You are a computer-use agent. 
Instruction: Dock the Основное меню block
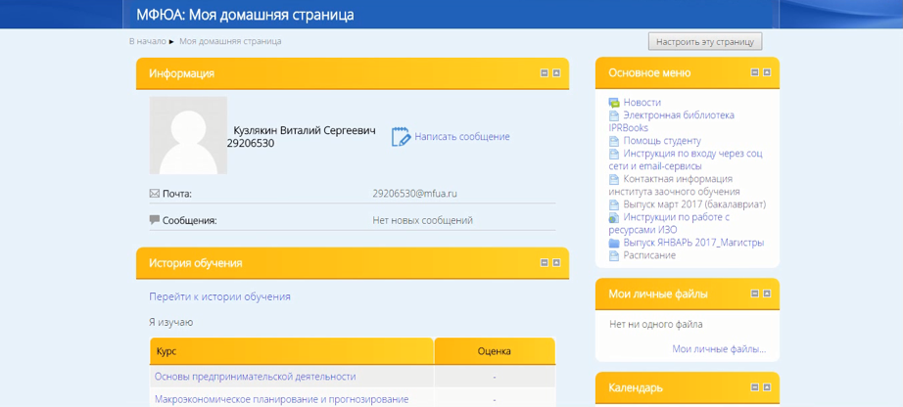click(x=767, y=72)
